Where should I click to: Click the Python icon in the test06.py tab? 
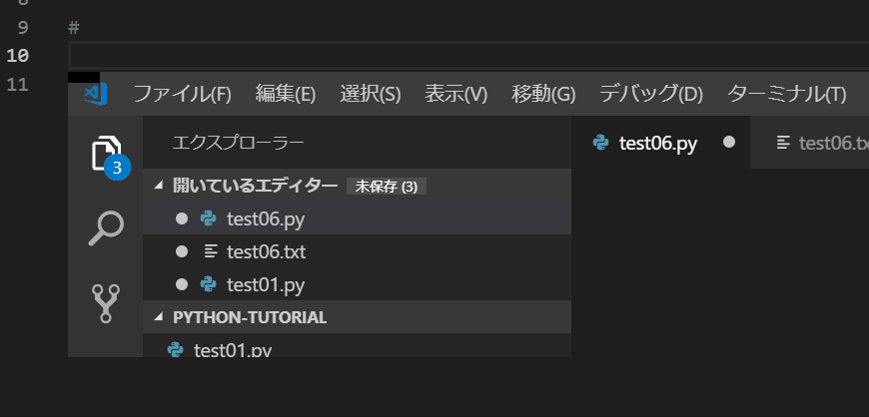coord(600,143)
